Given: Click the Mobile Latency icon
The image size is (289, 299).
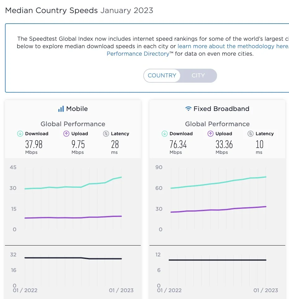Looking at the screenshot, I should click(106, 134).
